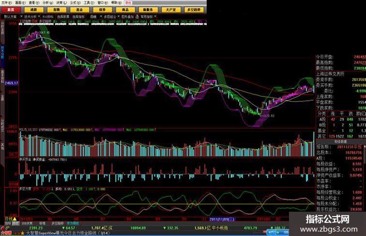This screenshot has height=236, width=366.
Task: Select the 港股 market button
Action: point(34,10)
